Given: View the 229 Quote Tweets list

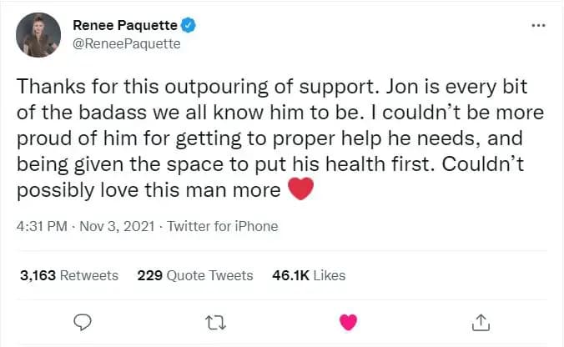Looking at the screenshot, I should (195, 274).
